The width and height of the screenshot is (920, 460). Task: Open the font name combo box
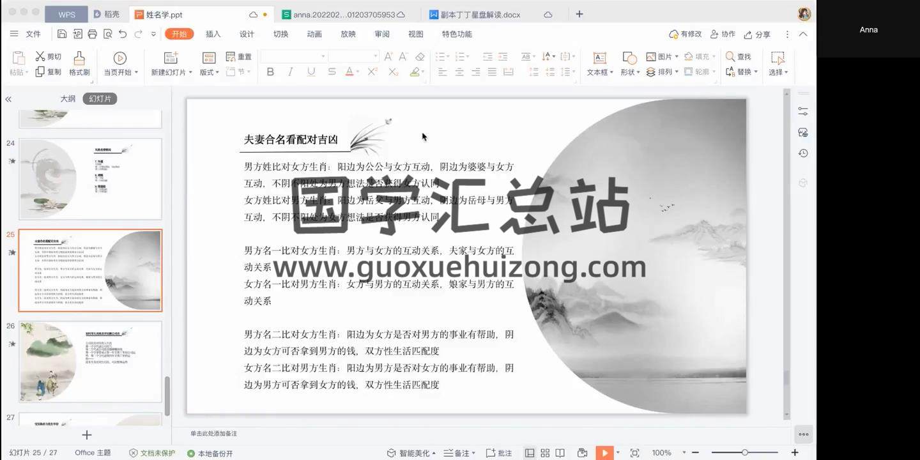pyautogui.click(x=294, y=57)
